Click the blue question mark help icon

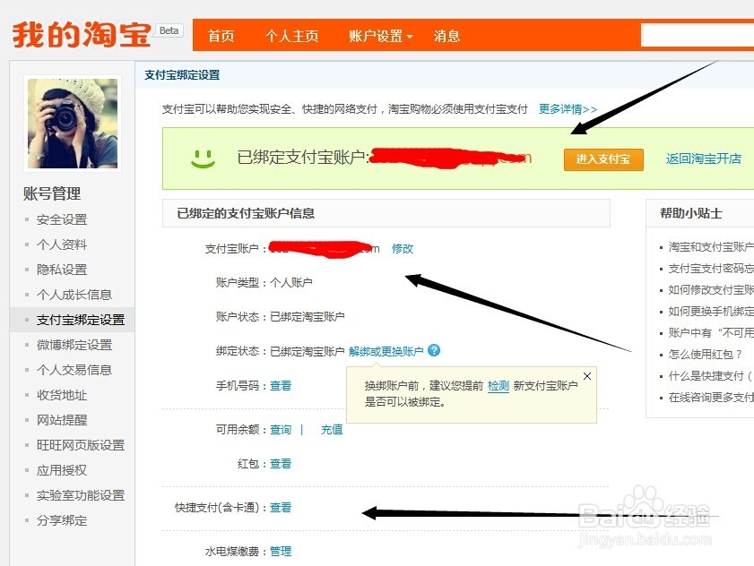[434, 350]
